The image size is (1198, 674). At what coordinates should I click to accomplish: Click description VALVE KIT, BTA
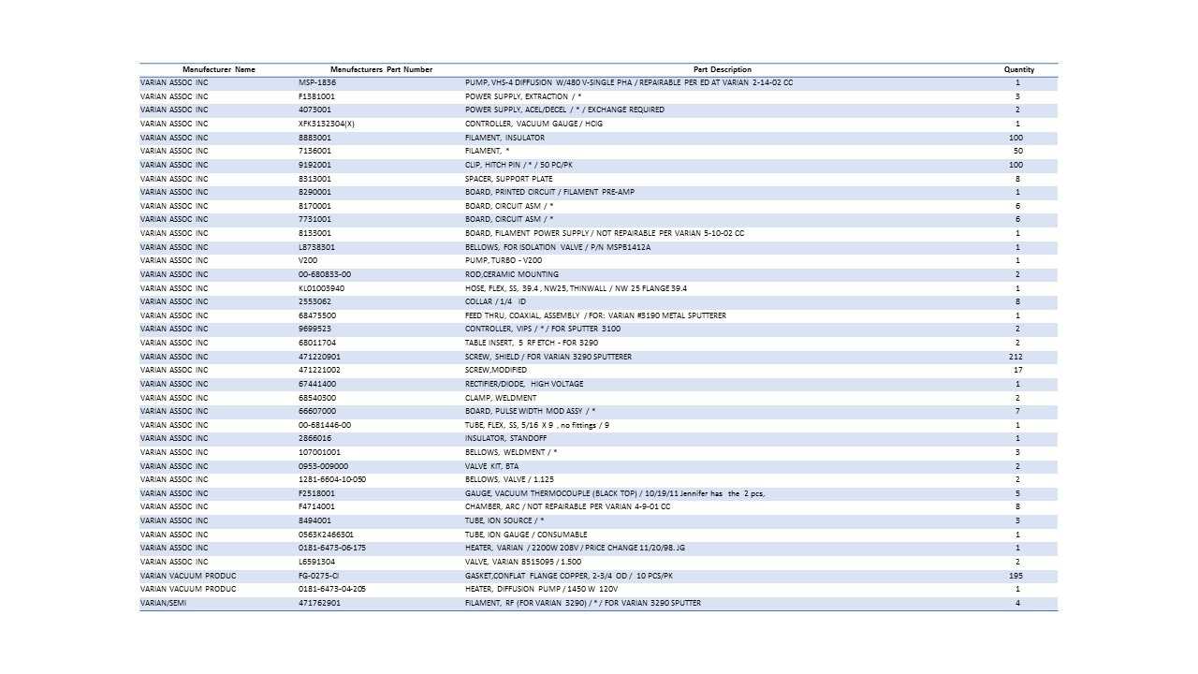pyautogui.click(x=491, y=466)
